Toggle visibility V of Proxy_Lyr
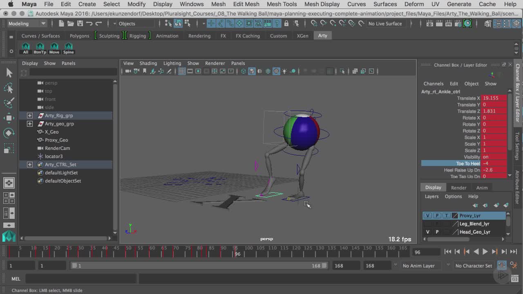The height and width of the screenshot is (294, 523). [428, 216]
